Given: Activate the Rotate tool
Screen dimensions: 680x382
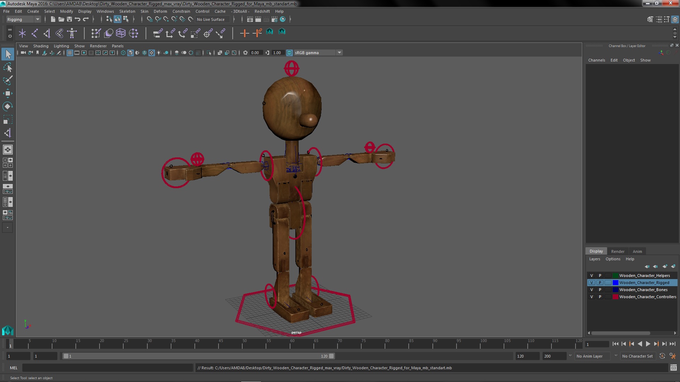Looking at the screenshot, I should (x=8, y=106).
